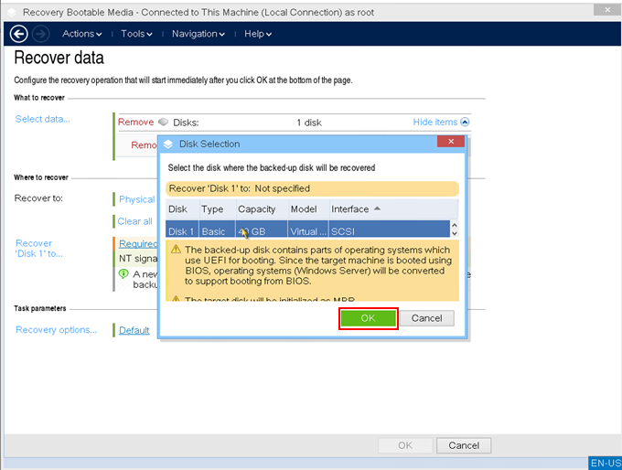Open the Tools menu
Screen dimensions: 622x470
[x=137, y=34]
